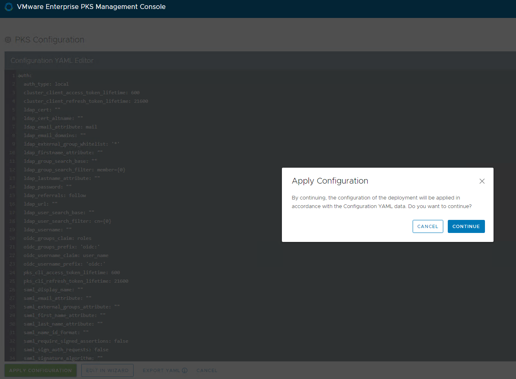Viewport: 516px width, 379px height.
Task: Click the 'saml_email_attribute' line
Action: [x=58, y=298]
